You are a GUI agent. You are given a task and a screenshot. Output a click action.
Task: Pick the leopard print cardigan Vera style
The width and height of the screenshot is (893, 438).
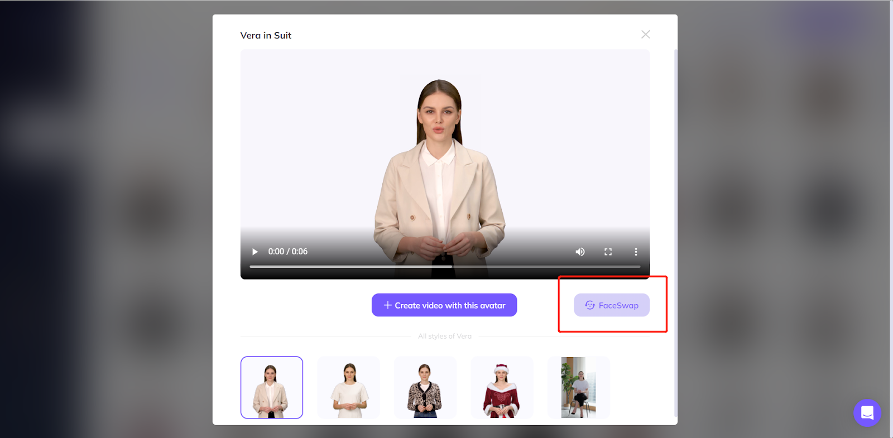click(425, 388)
